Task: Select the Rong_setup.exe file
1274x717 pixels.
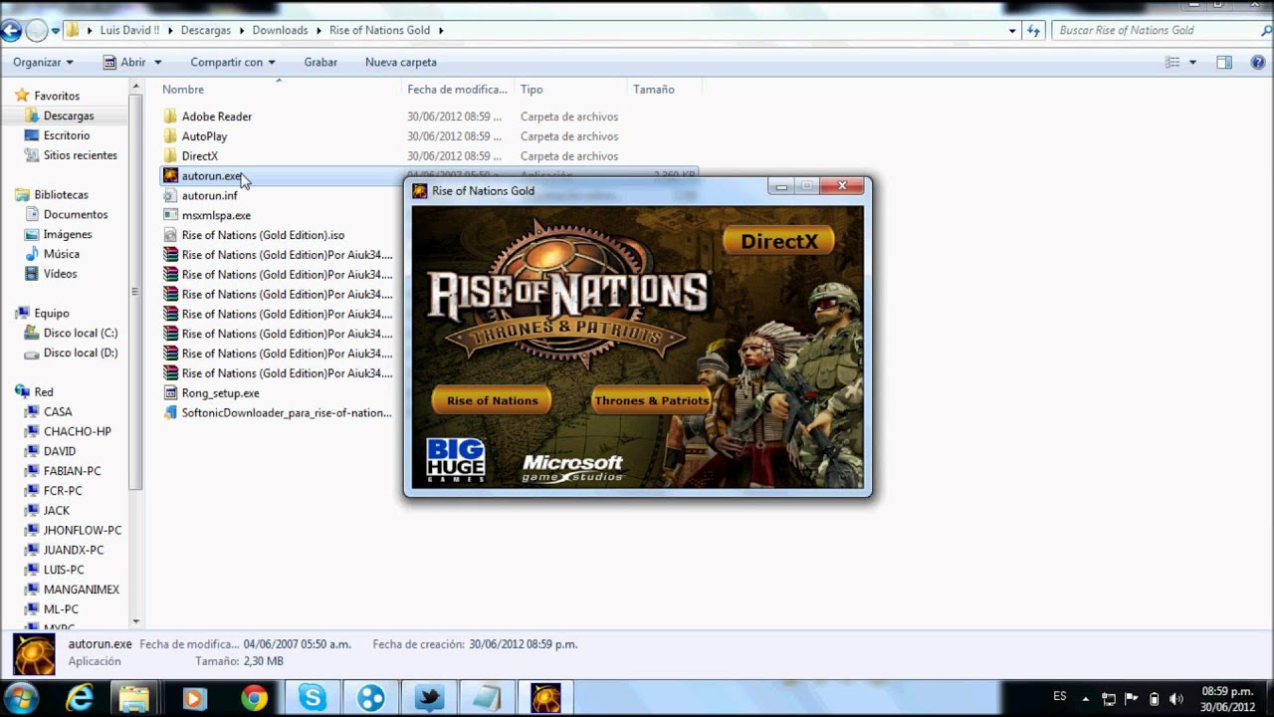Action: tap(220, 393)
